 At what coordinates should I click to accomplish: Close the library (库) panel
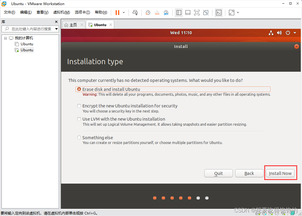[x=56, y=22]
